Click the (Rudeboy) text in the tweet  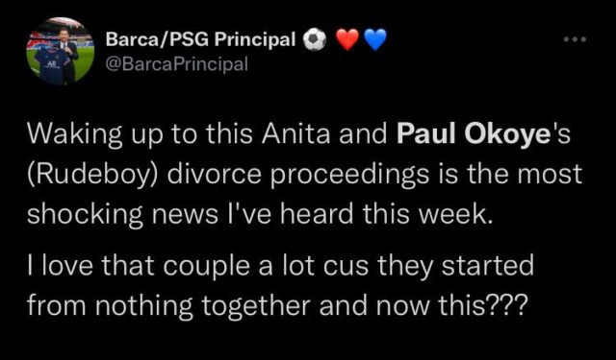pos(92,175)
